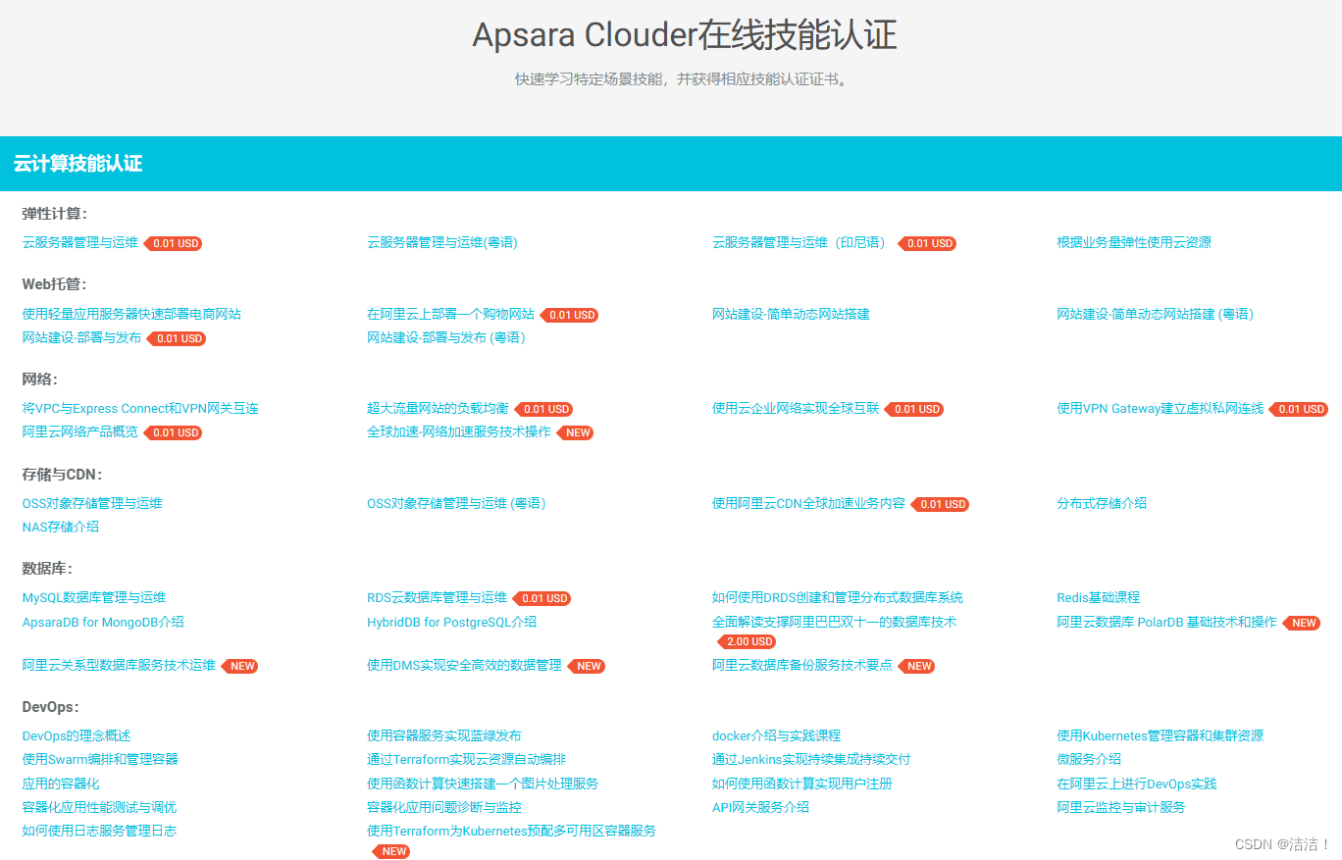Open 阿里云关系型数据库服务技术运维 link
The image size is (1342, 860).
pos(119,665)
